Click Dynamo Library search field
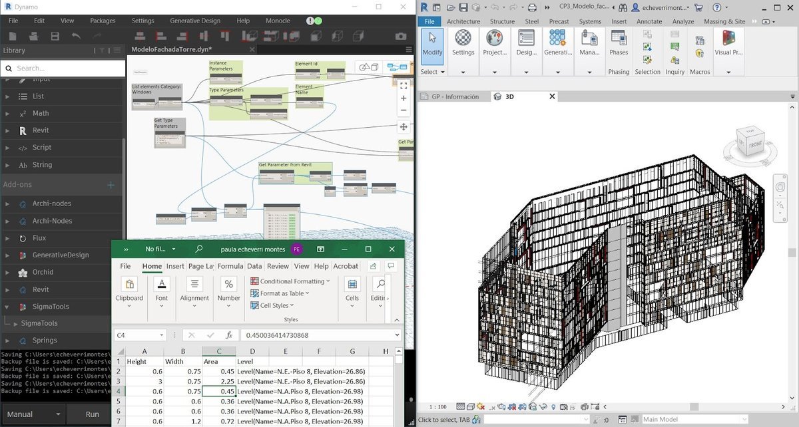 tap(63, 68)
